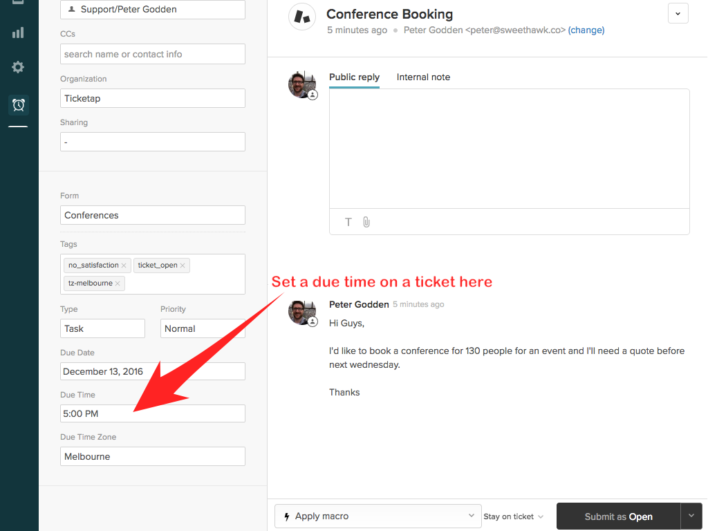
Task: Open the ticket options dropdown arrow
Action: tap(678, 13)
